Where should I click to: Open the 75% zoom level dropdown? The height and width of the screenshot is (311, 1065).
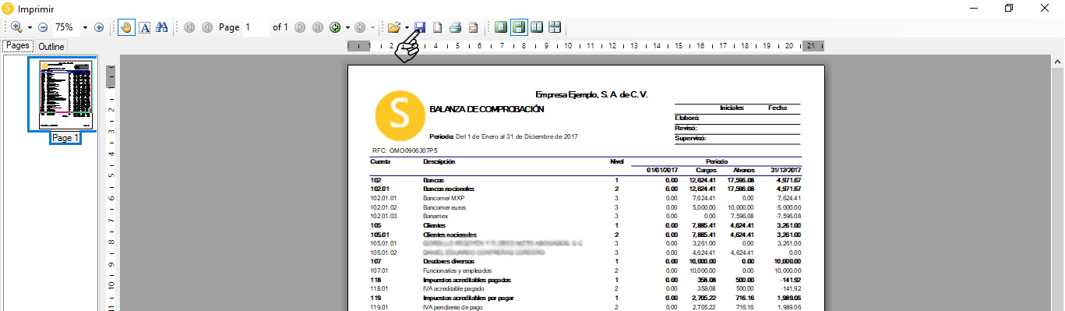[x=85, y=27]
